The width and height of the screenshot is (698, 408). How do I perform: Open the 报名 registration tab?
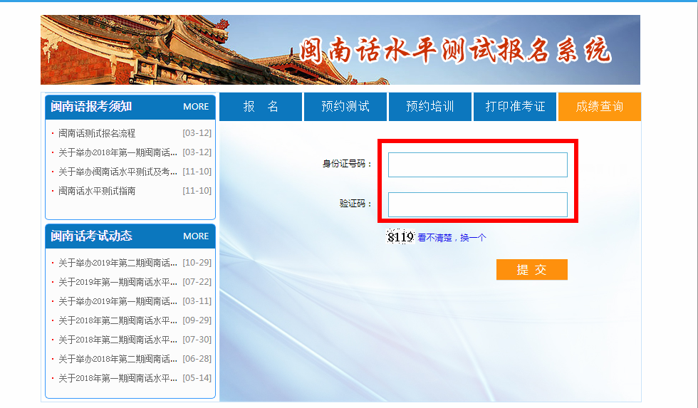pyautogui.click(x=261, y=107)
